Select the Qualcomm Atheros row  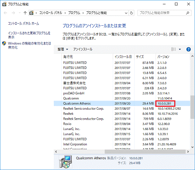coord(122,104)
